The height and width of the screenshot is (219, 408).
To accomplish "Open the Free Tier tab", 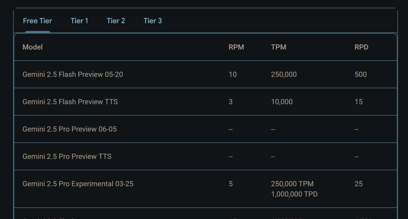I will pyautogui.click(x=37, y=21).
